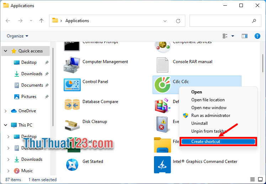Viewport: 266px width, 184px height.
Task: Select the Console RAR manual document icon
Action: click(x=163, y=65)
